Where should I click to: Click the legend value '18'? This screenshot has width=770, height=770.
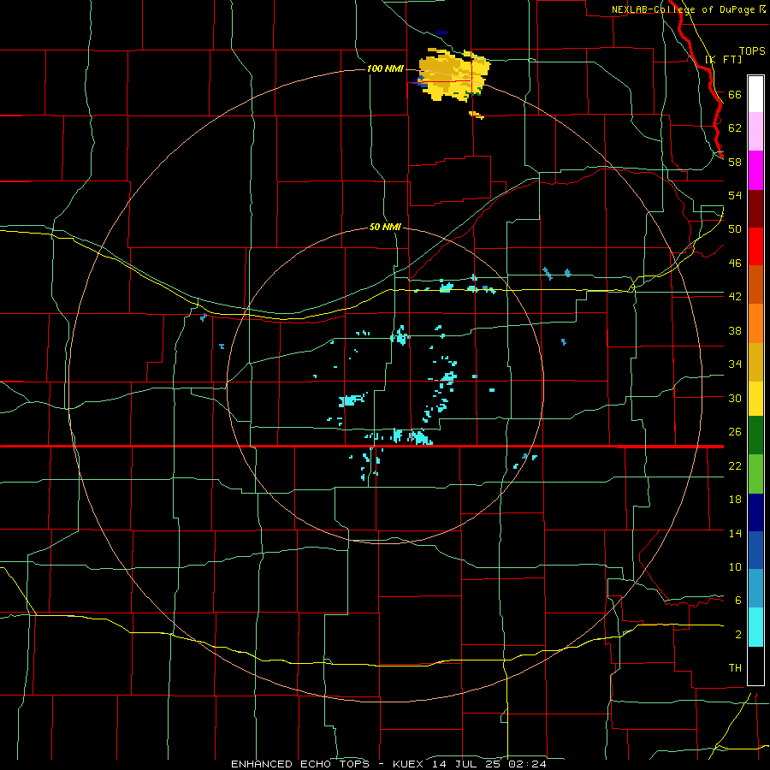coord(735,499)
